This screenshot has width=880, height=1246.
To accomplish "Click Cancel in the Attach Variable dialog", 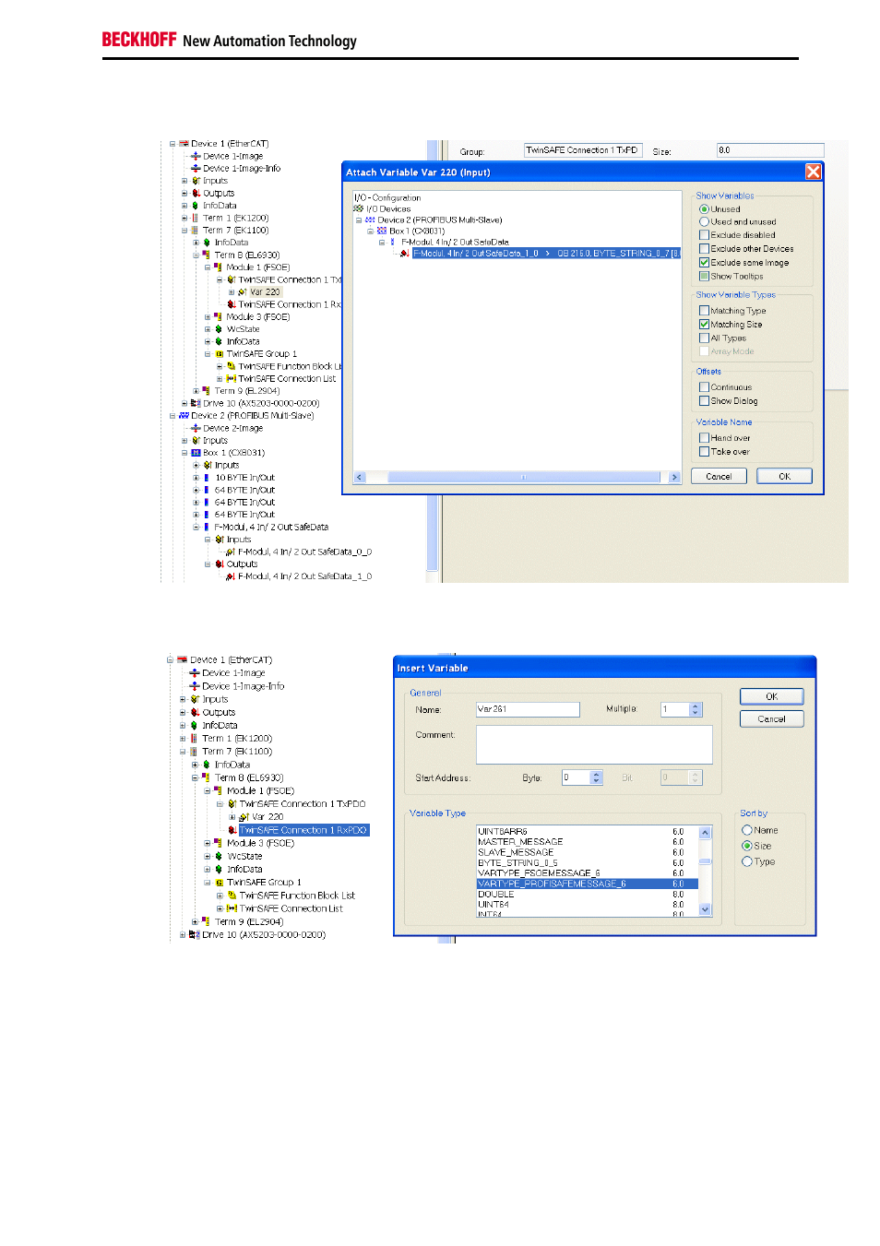I will 719,477.
